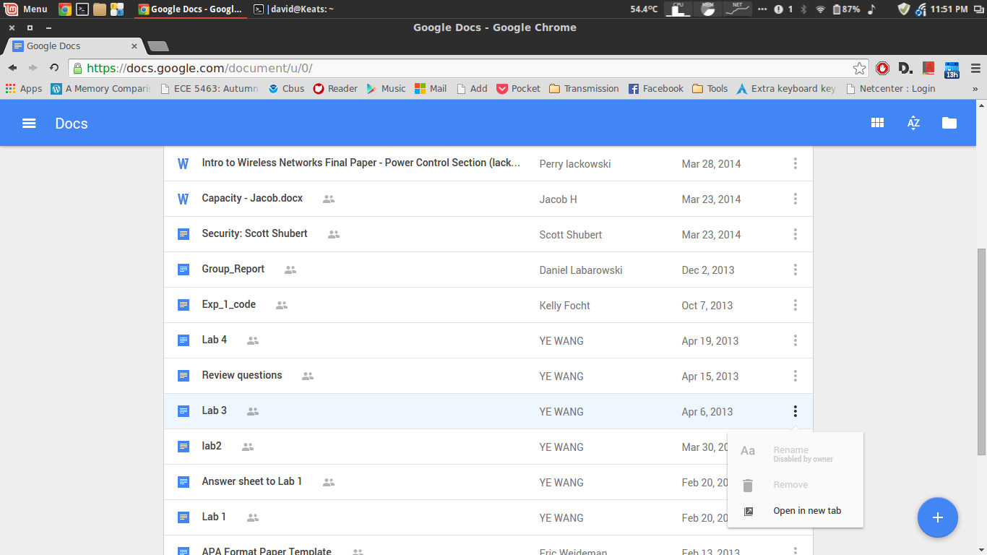Screen dimensions: 987x555
Task: Open the Review questions document
Action: 242,375
